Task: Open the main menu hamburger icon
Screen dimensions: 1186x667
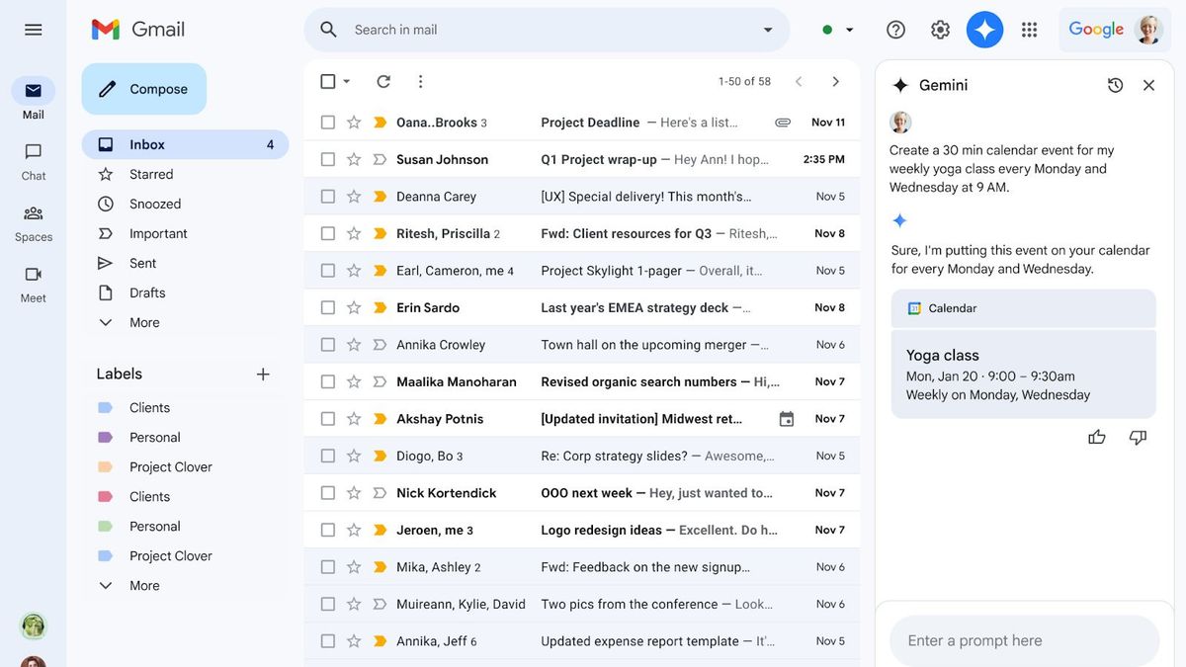Action: (x=33, y=30)
